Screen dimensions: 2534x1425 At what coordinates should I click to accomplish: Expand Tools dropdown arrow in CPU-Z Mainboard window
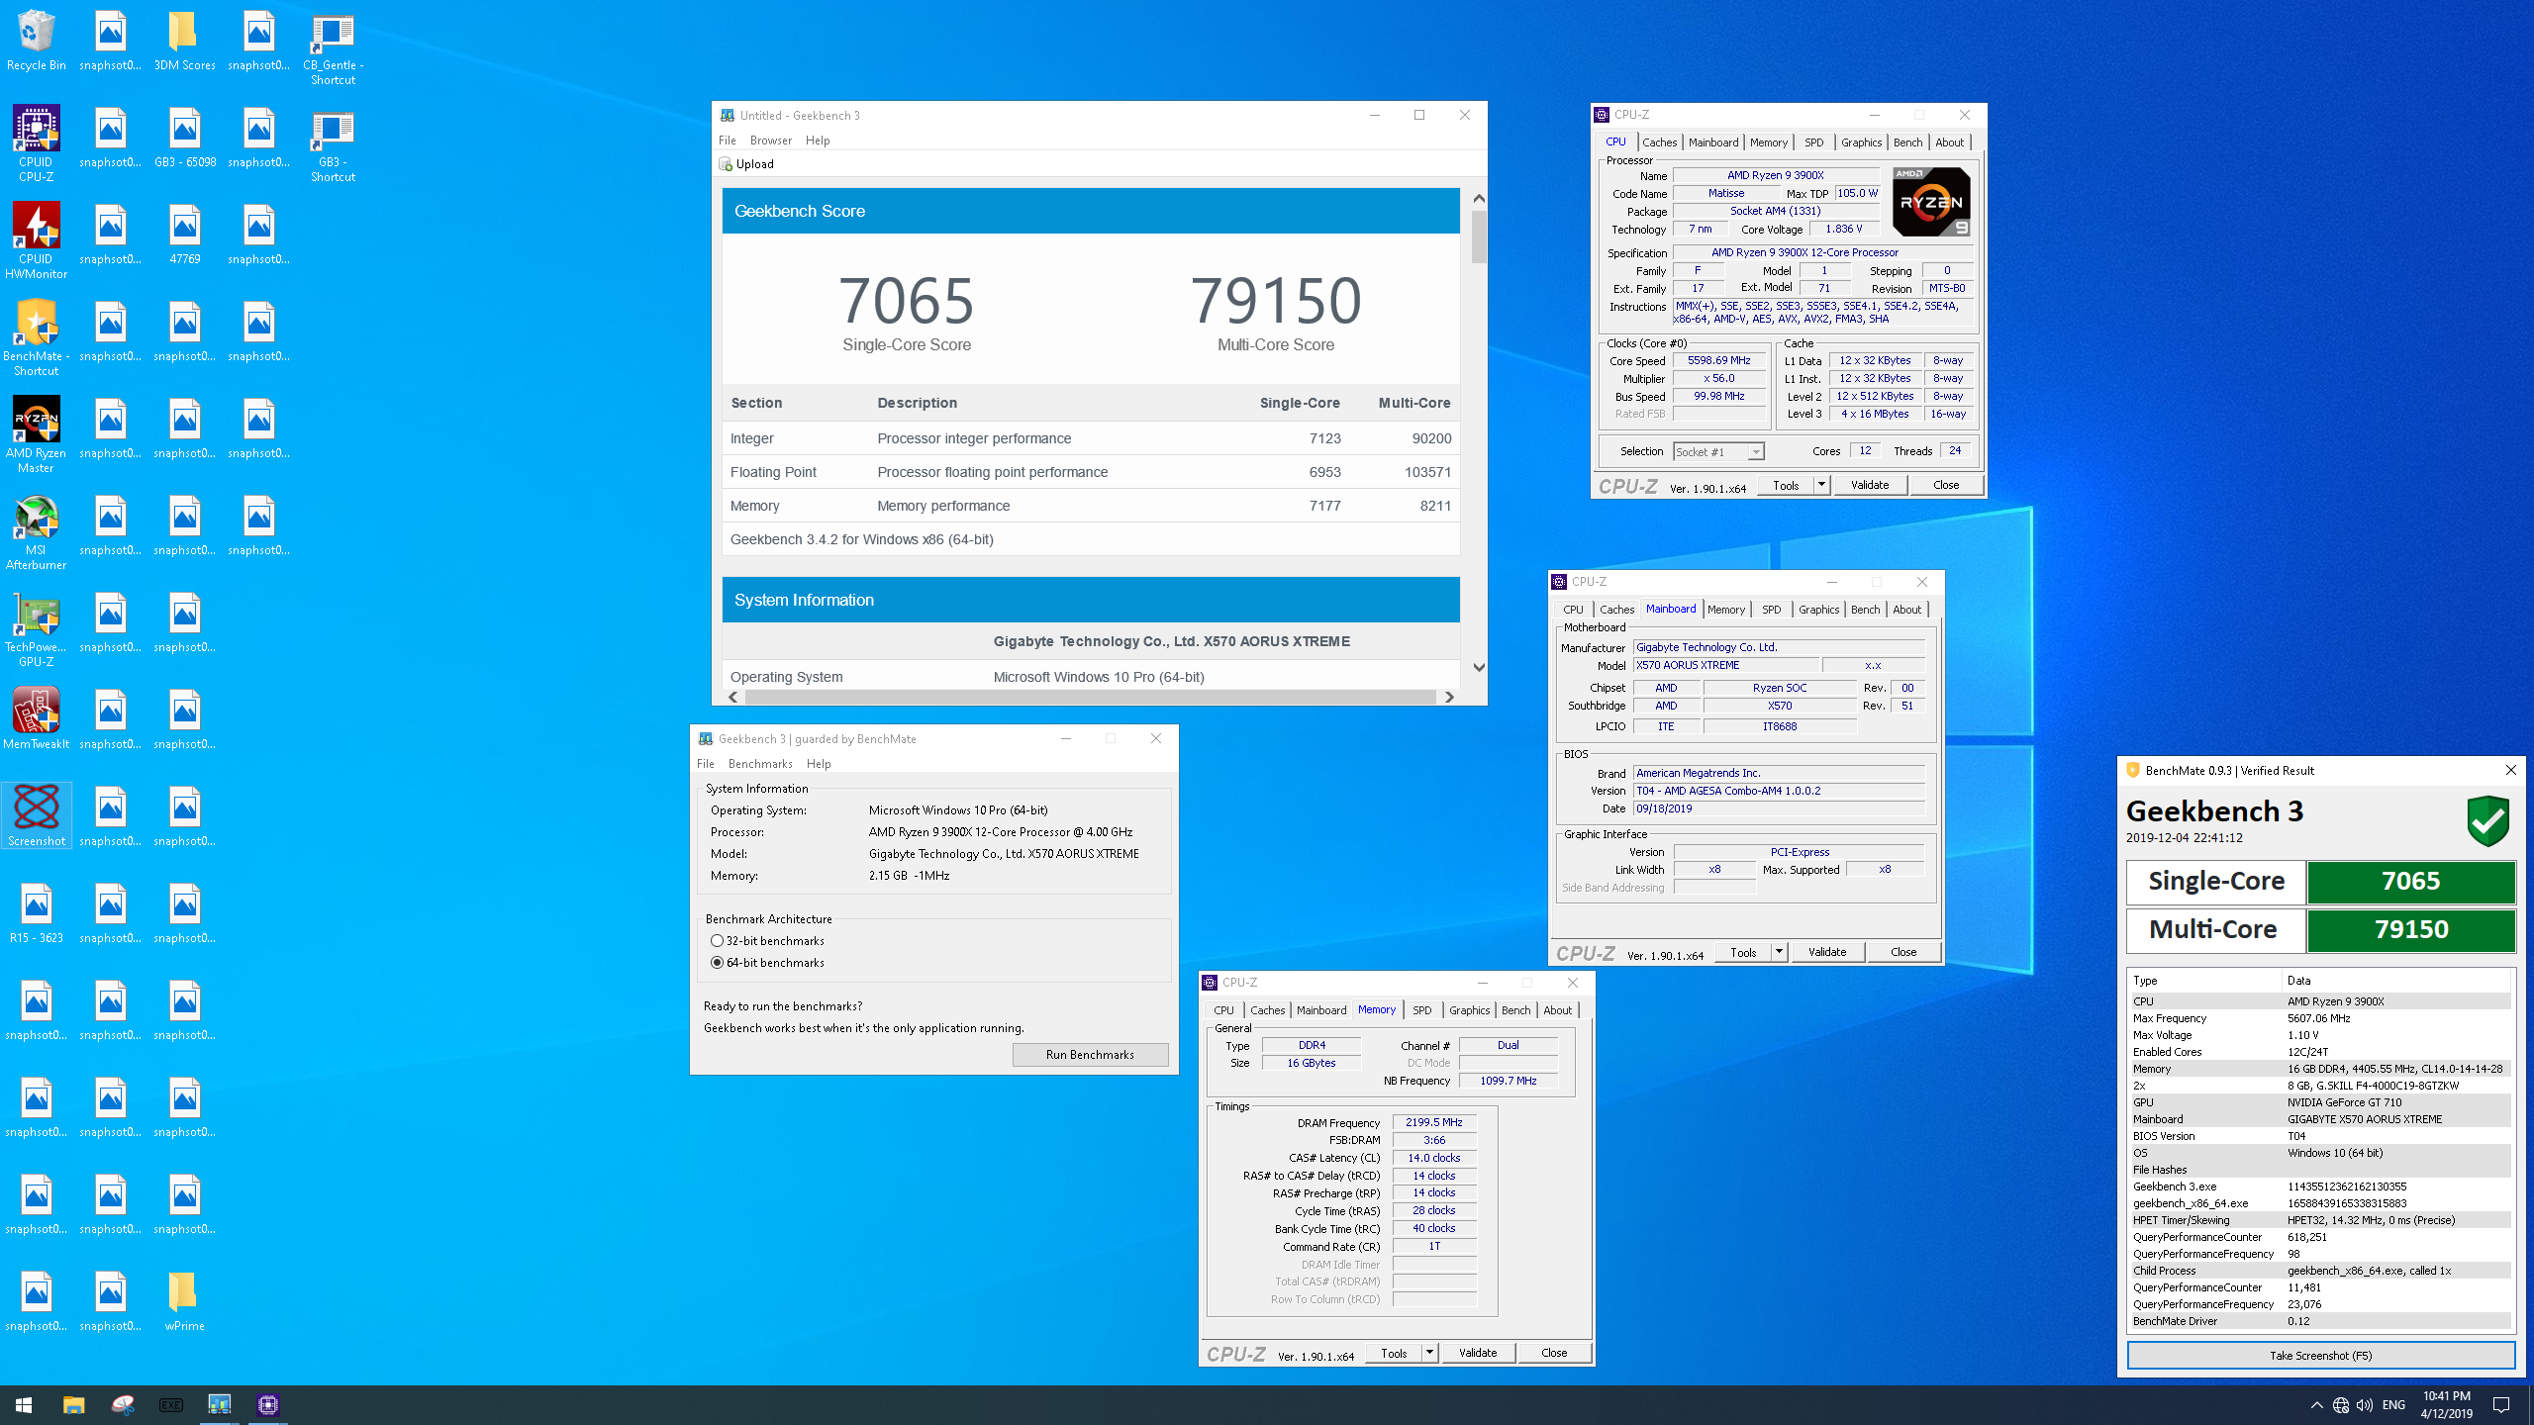point(1779,952)
